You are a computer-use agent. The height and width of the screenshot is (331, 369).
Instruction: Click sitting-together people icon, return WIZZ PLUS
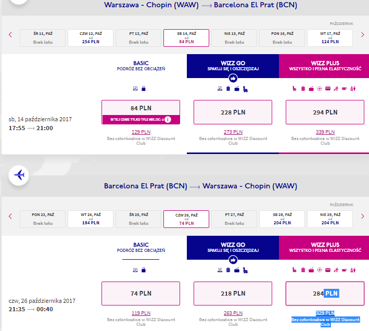(x=353, y=270)
